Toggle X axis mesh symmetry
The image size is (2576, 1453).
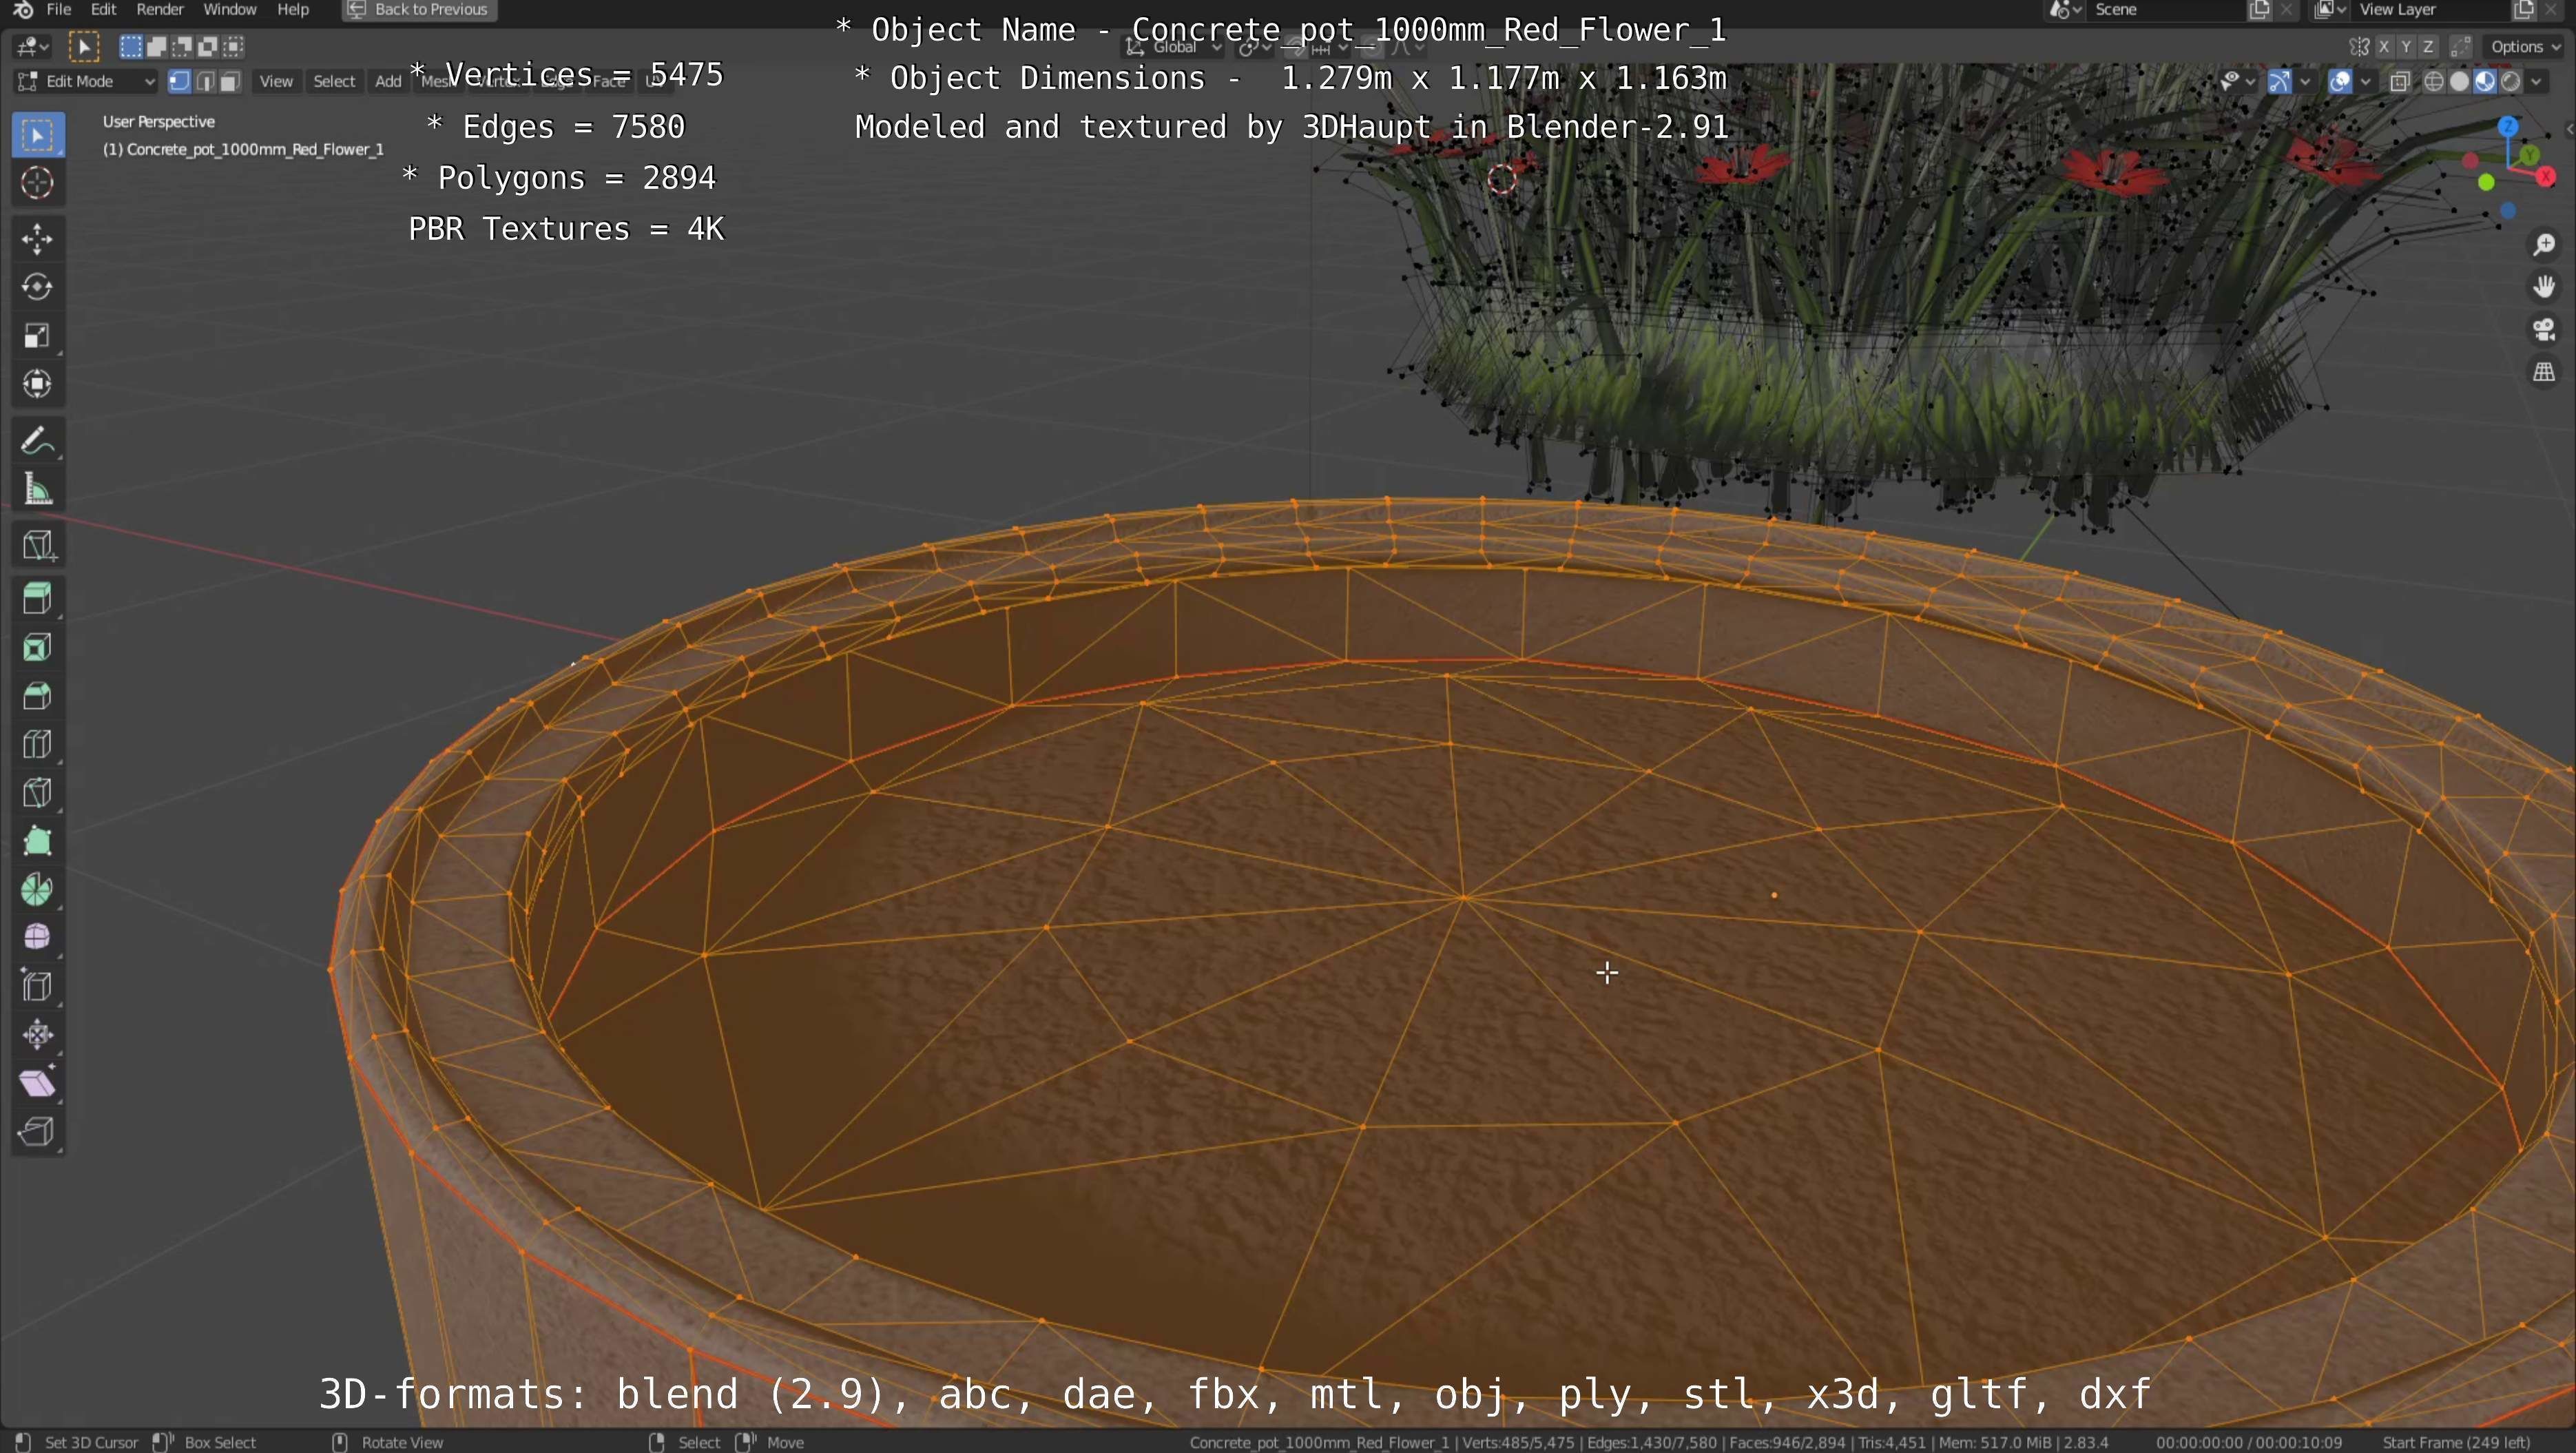pyautogui.click(x=2384, y=47)
